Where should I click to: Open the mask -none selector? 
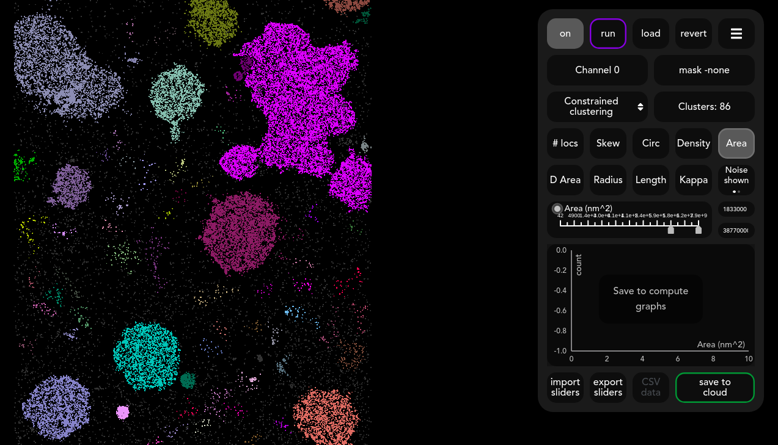click(704, 70)
